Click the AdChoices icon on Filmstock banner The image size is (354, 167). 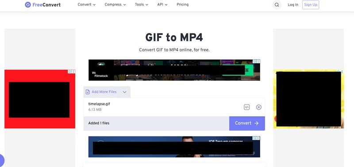pyautogui.click(x=255, y=61)
